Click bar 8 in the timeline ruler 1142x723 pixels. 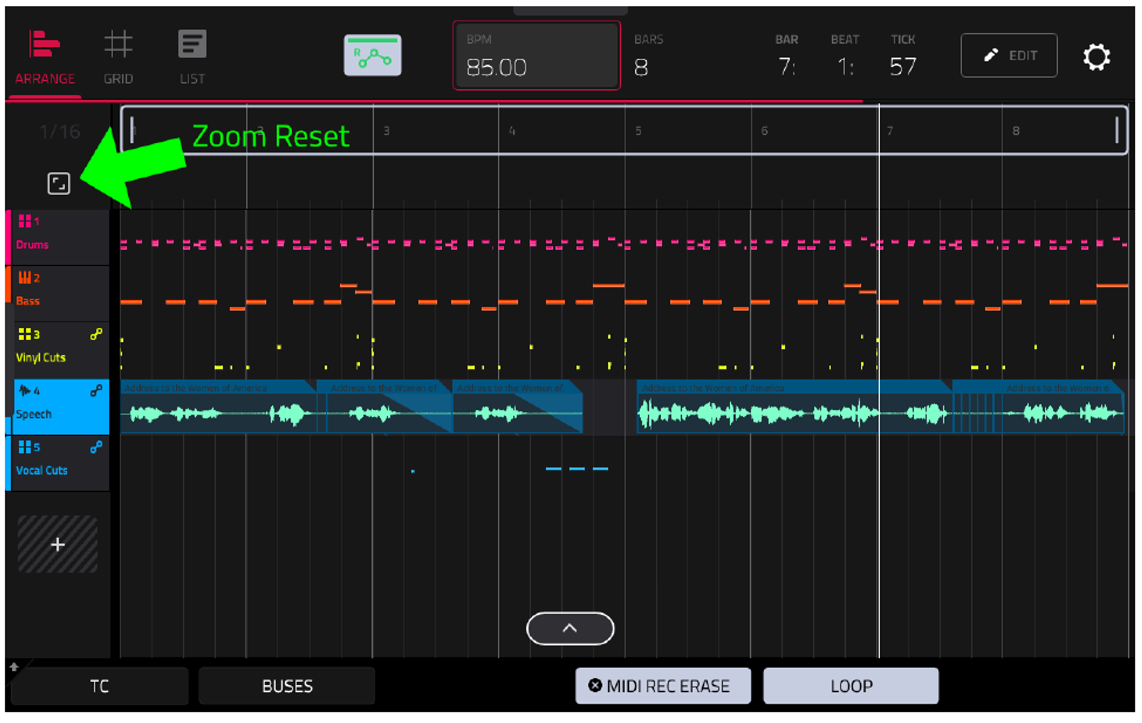tap(1016, 131)
